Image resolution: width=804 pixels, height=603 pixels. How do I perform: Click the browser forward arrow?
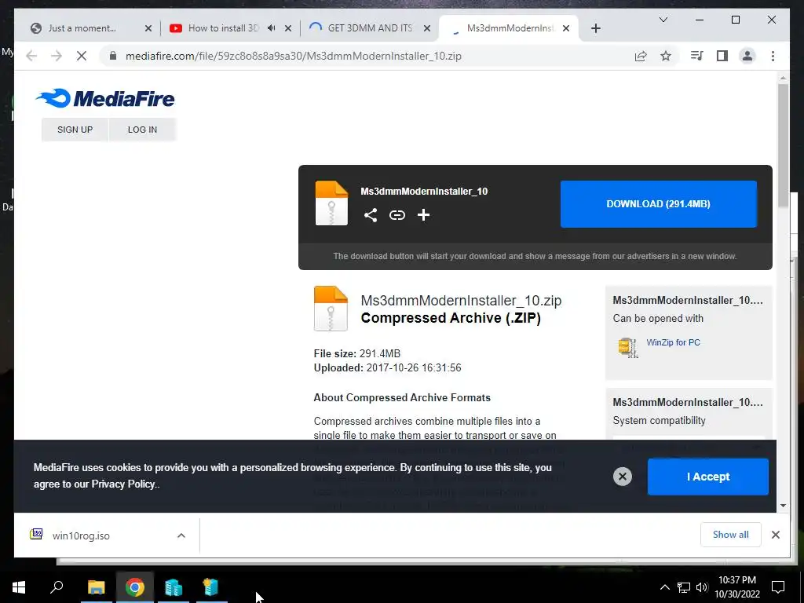[57, 56]
